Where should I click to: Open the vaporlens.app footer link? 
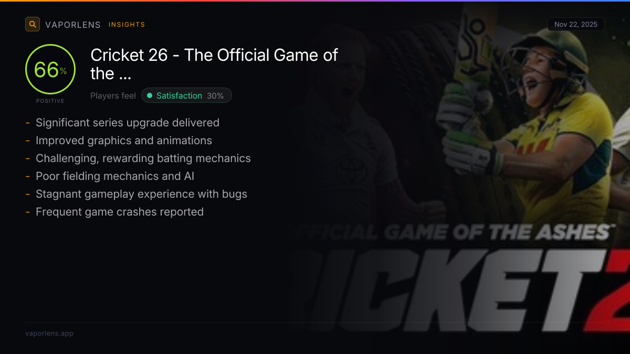tap(49, 333)
